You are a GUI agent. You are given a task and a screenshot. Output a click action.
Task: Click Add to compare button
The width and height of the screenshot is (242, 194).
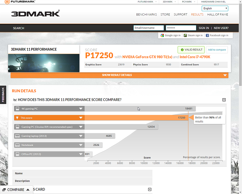[217, 50]
